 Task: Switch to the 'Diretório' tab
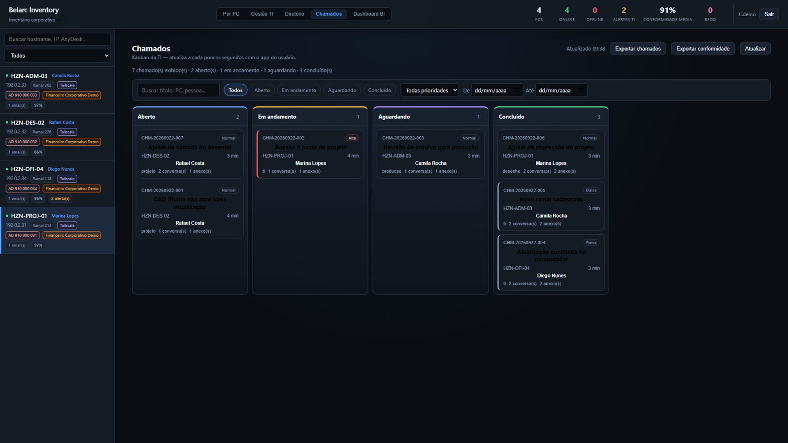(295, 14)
